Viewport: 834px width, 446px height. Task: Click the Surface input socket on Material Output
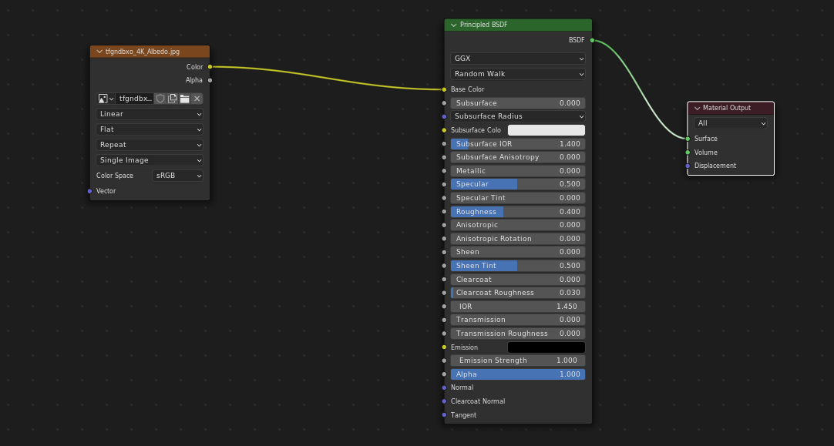(x=688, y=139)
